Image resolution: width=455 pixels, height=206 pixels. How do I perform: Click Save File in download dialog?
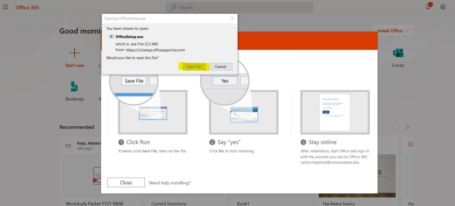click(x=194, y=66)
